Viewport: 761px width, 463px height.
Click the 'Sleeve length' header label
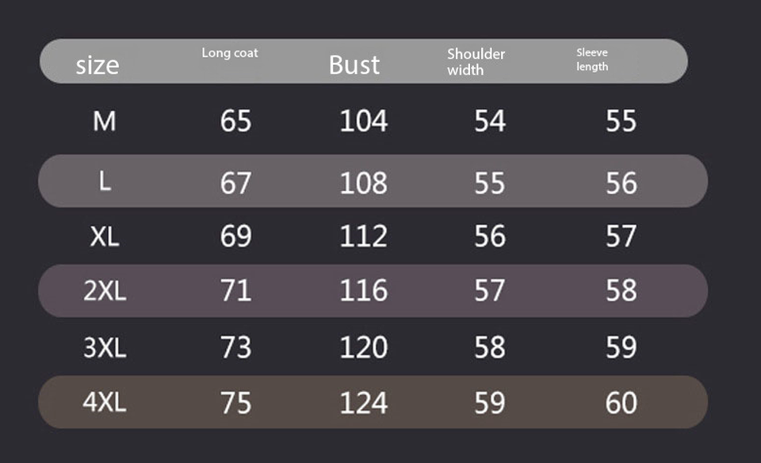coord(592,59)
